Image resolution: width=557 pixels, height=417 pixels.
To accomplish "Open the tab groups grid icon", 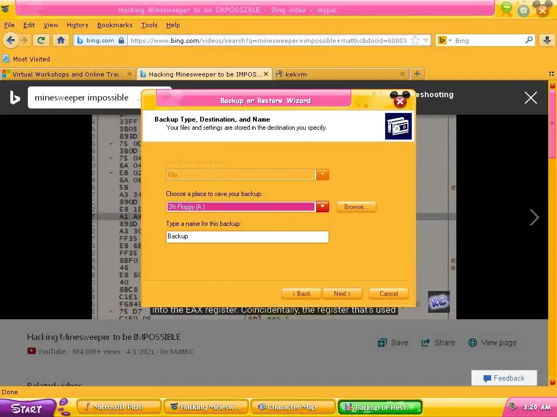I will point(552,74).
